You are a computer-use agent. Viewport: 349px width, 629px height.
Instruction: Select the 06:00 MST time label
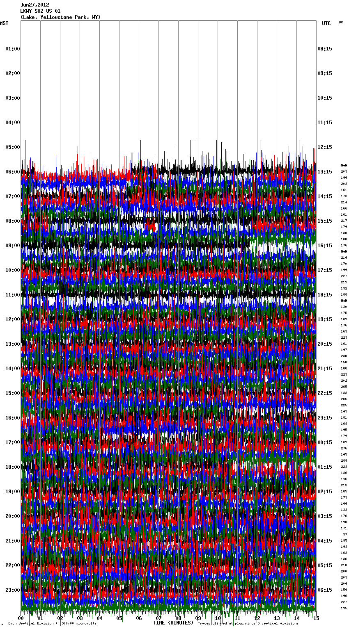(x=13, y=172)
